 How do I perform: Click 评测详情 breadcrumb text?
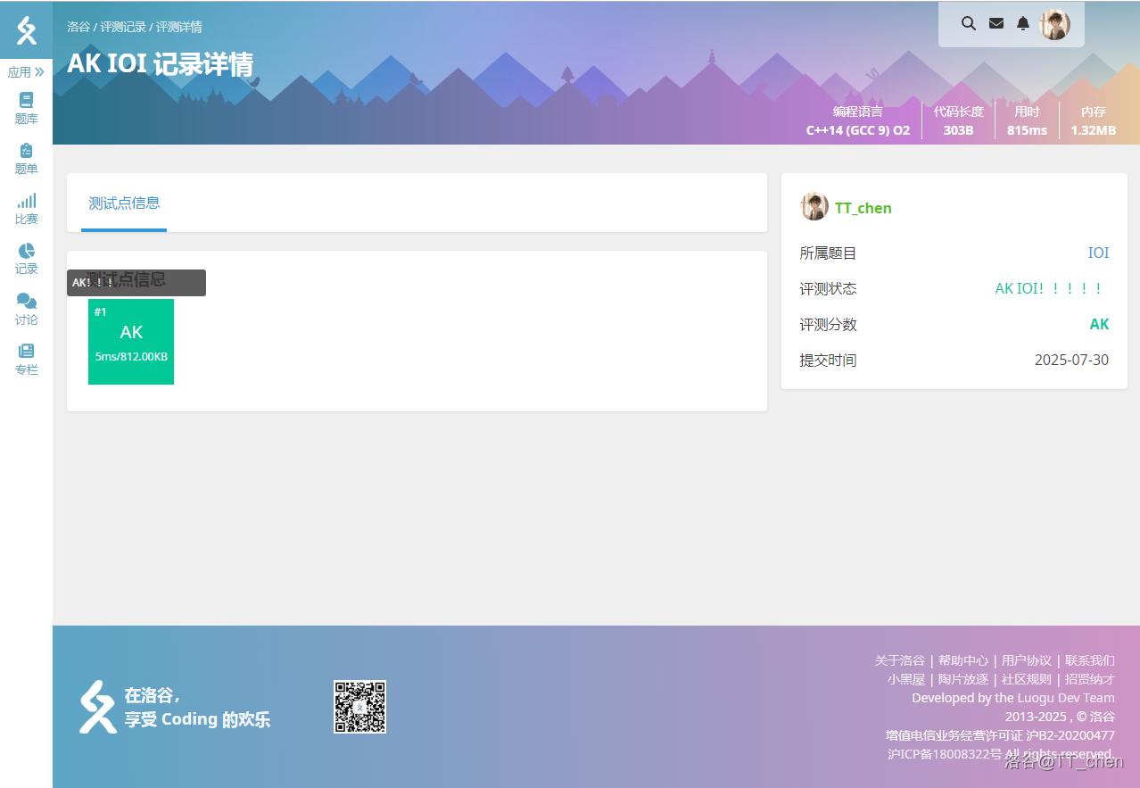pos(179,27)
